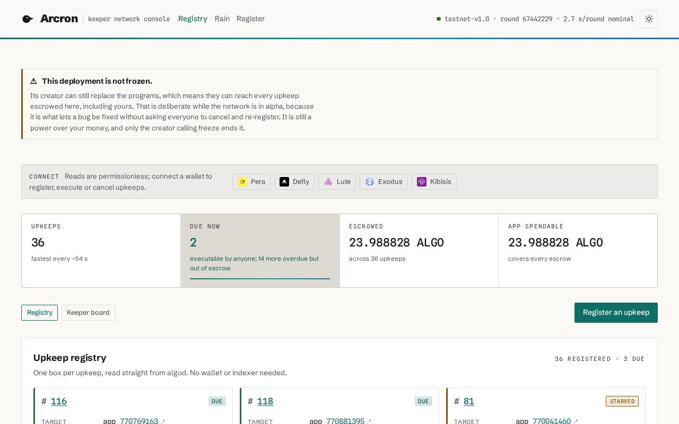The image size is (679, 424).
Task: Open target app 770041460 link
Action: point(555,421)
